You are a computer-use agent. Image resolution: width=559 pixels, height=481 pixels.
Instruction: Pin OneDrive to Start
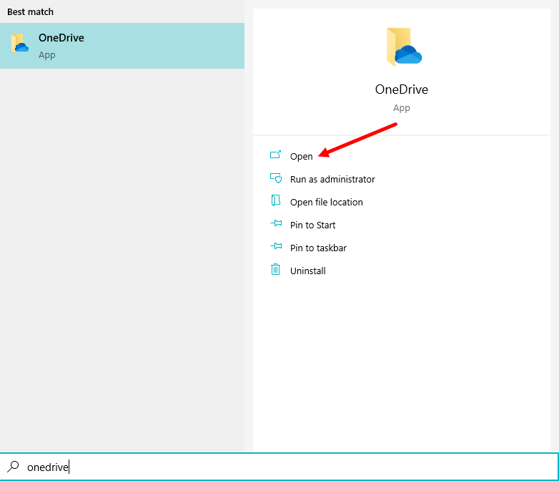(x=312, y=225)
